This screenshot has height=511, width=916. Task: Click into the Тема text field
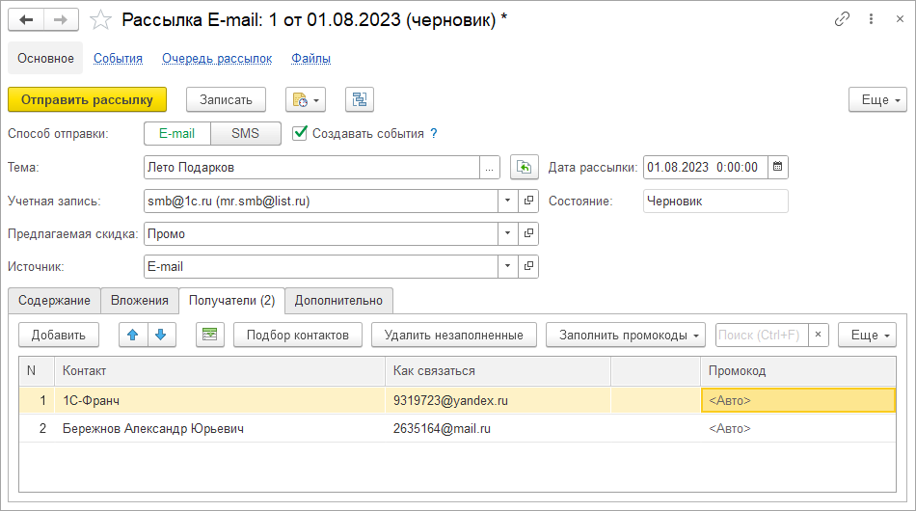[311, 168]
